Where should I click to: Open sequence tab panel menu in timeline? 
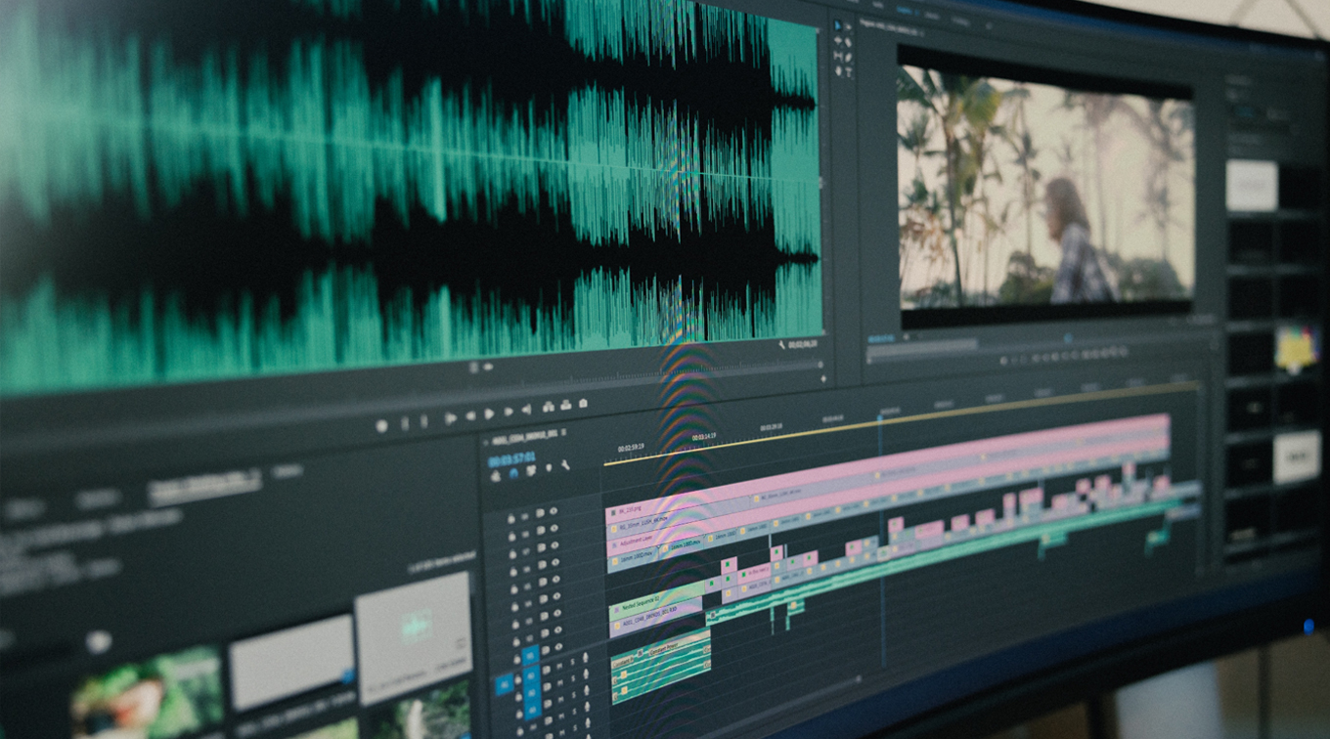pos(563,432)
